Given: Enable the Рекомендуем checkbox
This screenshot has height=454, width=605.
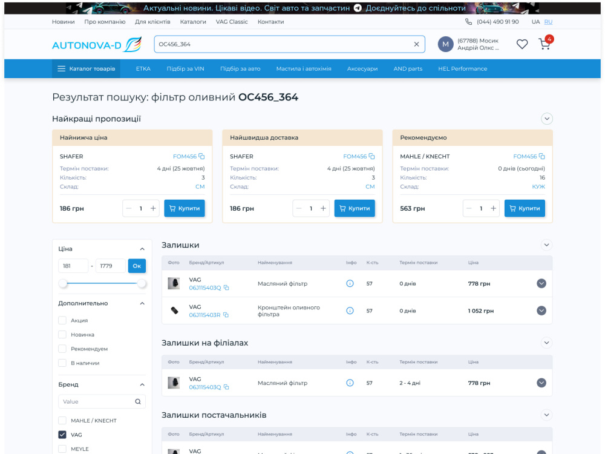Looking at the screenshot, I should [62, 349].
